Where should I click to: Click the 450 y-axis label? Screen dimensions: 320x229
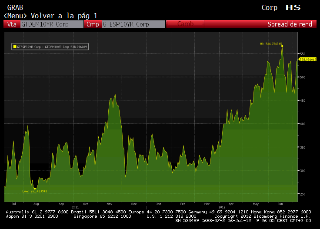[303, 100]
